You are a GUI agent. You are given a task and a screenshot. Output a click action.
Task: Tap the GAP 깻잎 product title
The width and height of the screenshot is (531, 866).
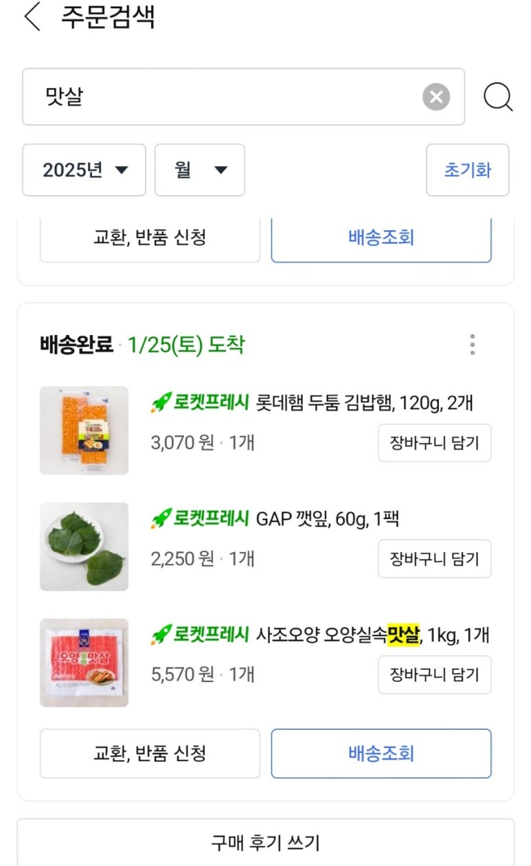327,519
